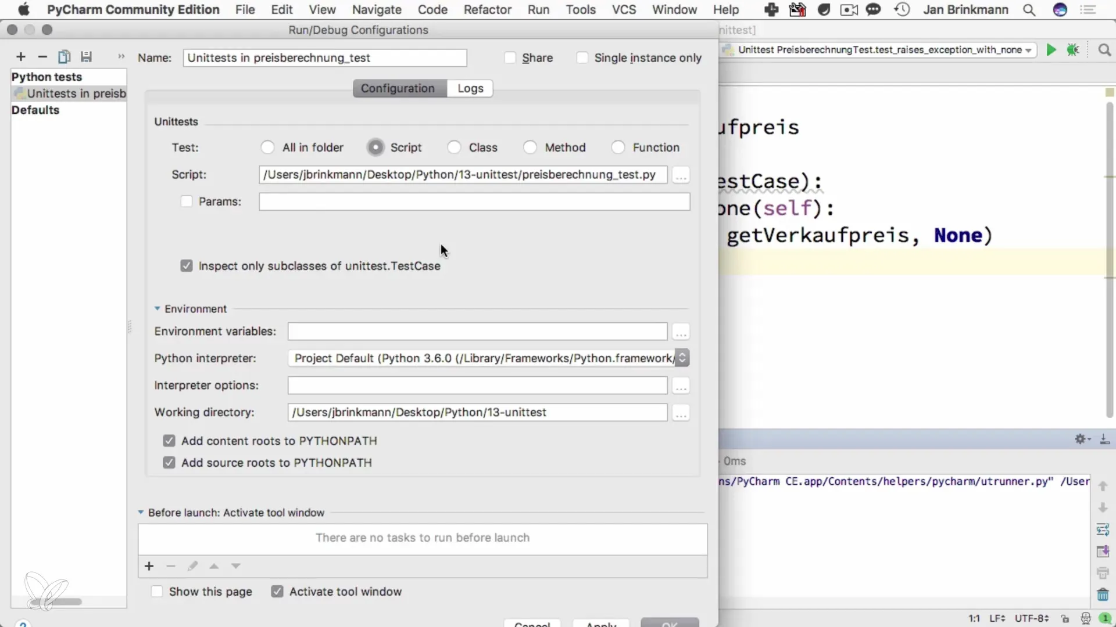Jump up the stack trace arrow
Viewport: 1116px width, 627px height.
[1103, 486]
